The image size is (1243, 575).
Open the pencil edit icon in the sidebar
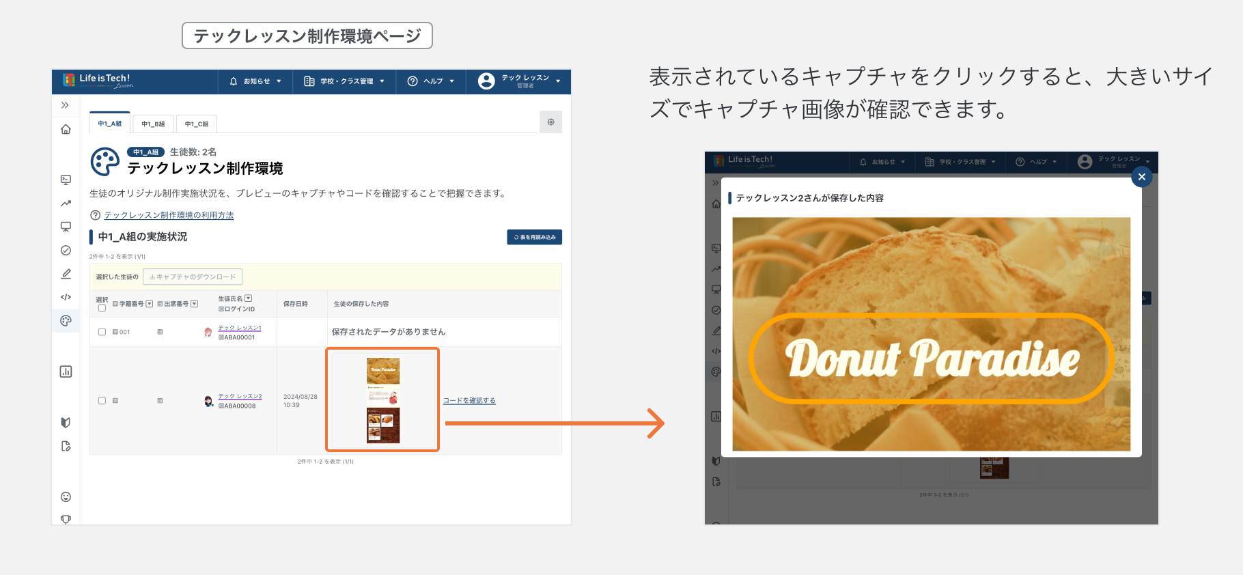[x=66, y=274]
